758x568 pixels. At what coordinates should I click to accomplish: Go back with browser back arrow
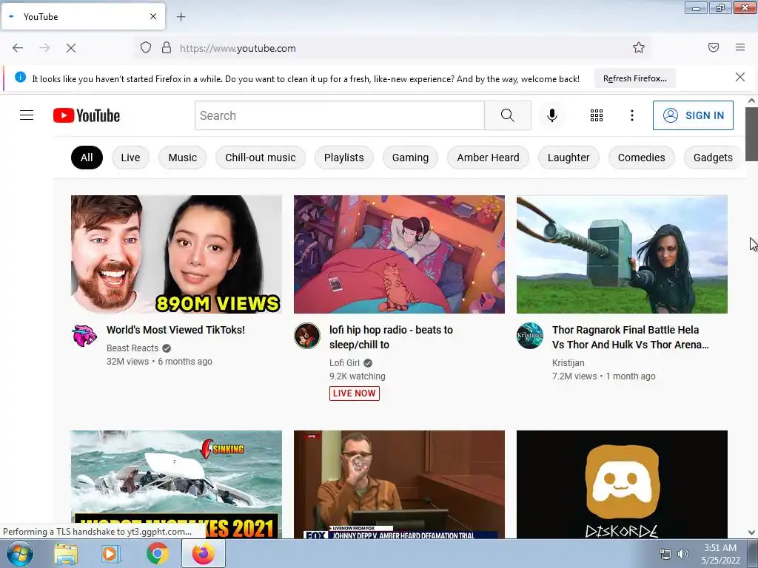coord(18,48)
